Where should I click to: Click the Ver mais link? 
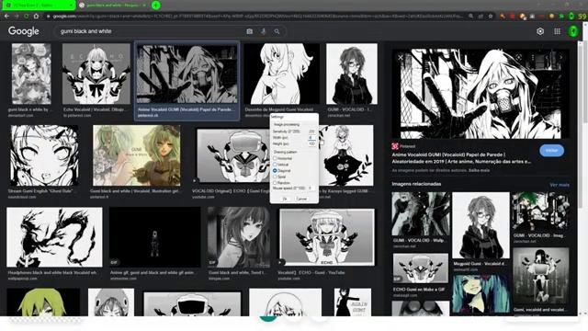coord(560,185)
